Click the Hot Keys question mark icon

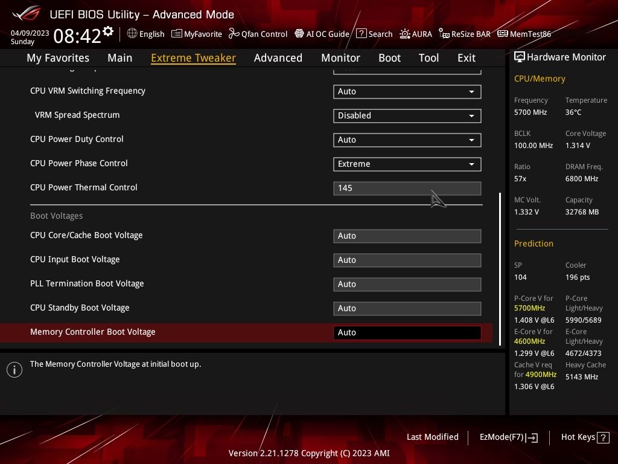pos(603,437)
